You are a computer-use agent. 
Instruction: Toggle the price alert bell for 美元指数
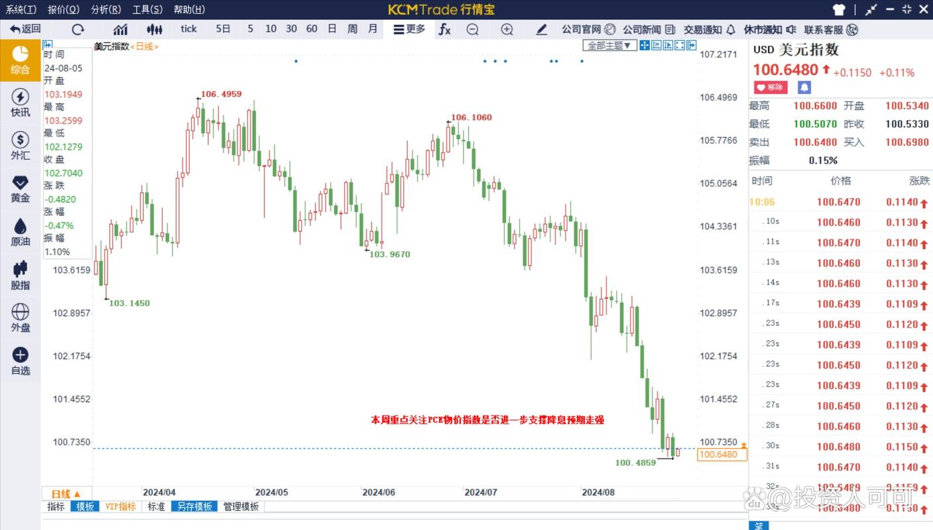(804, 87)
